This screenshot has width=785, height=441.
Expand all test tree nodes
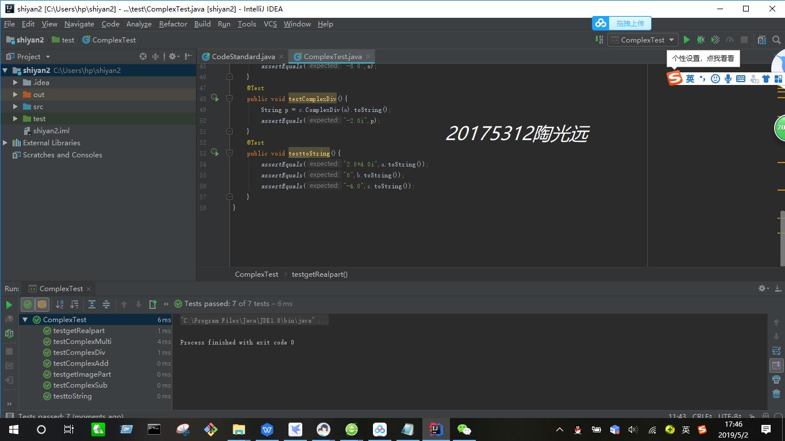92,304
